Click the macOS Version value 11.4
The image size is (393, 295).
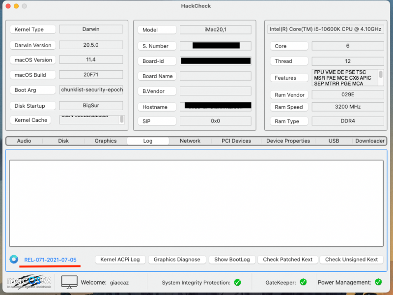(x=91, y=59)
